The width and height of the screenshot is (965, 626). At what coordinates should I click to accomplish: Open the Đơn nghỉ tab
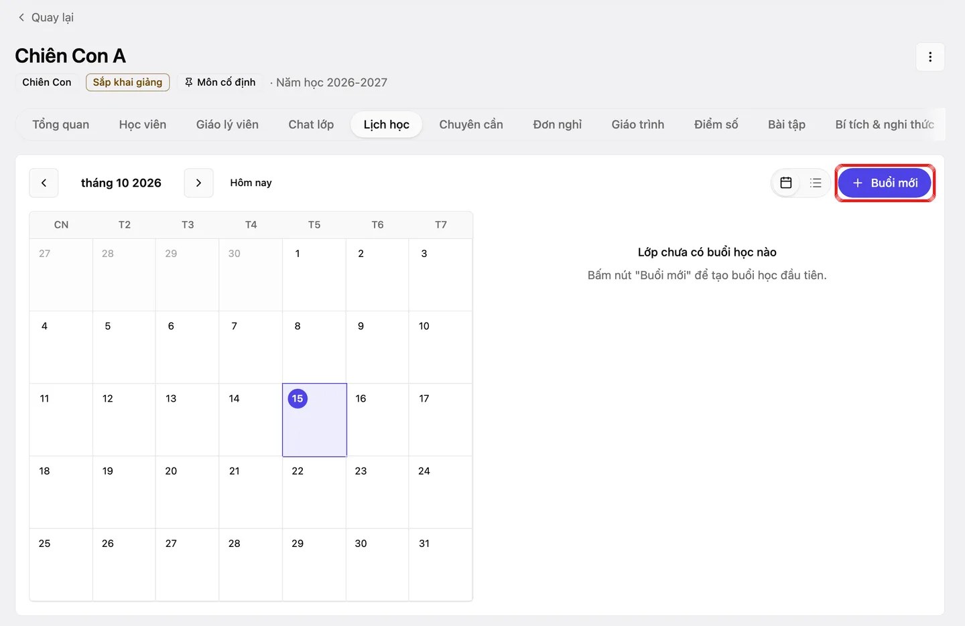click(558, 125)
